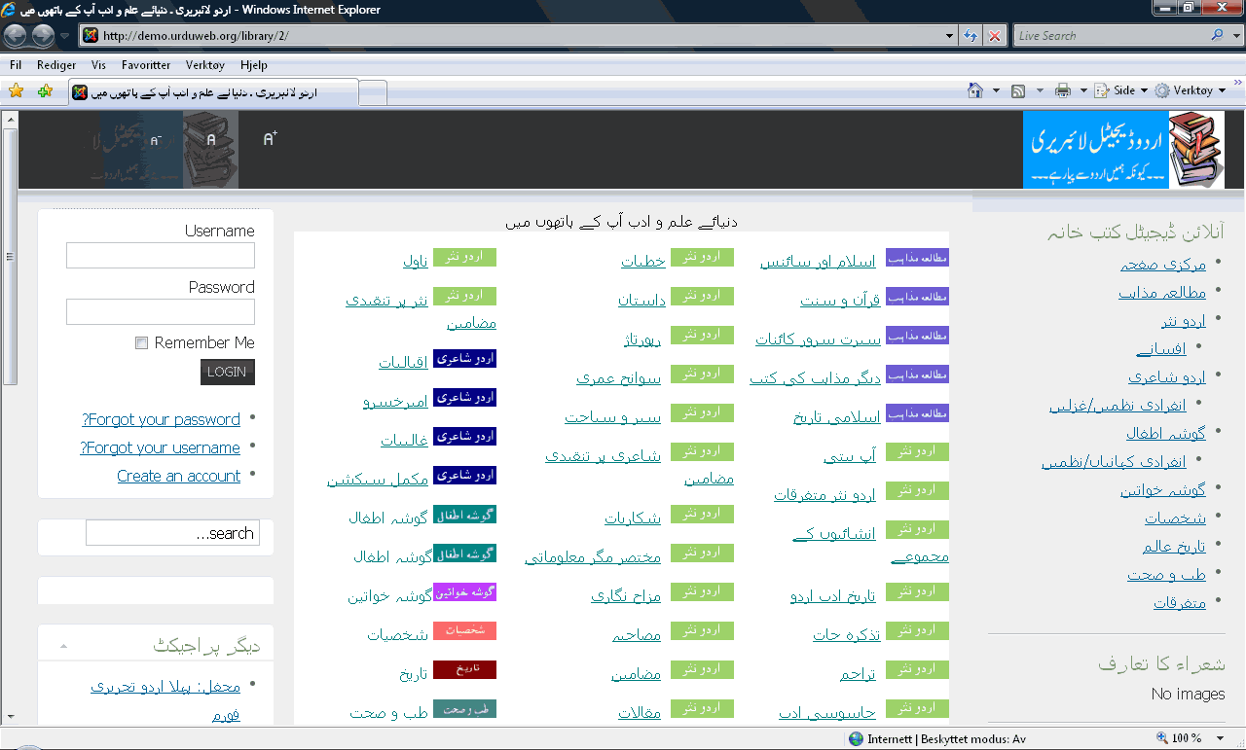Screen dimensions: 1246x750
Task: Open the Forgot your username? link
Action: (x=160, y=447)
